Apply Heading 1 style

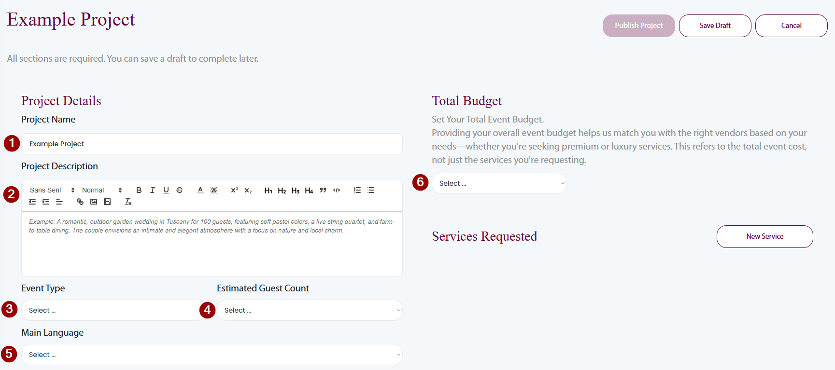click(268, 191)
